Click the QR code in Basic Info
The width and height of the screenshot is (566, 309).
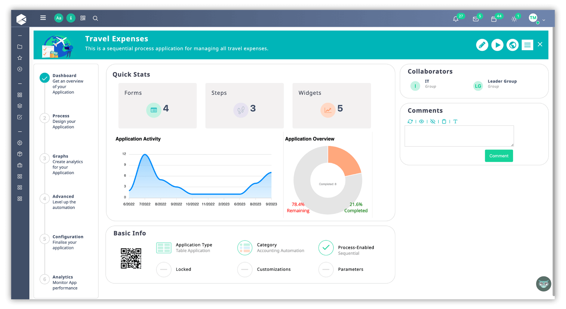click(131, 258)
